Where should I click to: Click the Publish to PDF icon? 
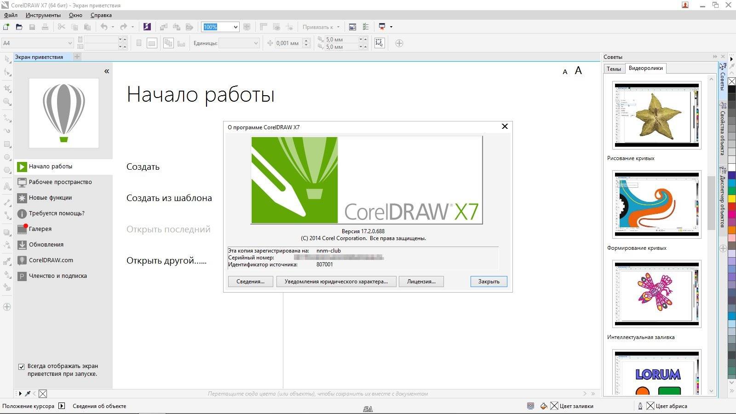pos(189,27)
